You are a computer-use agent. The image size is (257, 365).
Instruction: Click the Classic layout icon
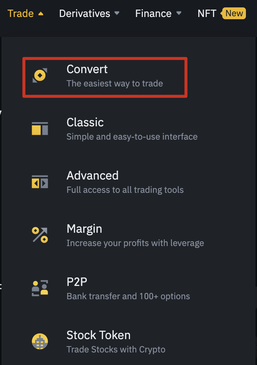click(x=40, y=129)
